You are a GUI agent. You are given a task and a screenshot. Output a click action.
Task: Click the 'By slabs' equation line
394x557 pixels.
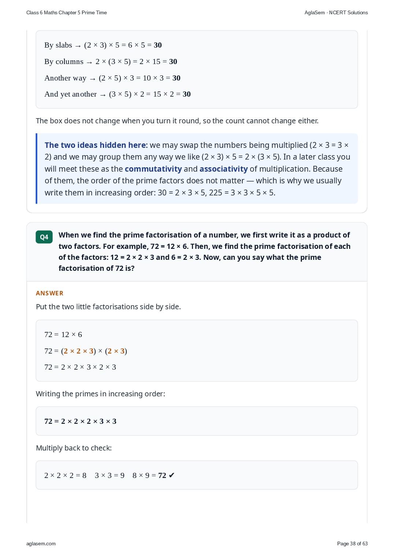click(x=103, y=45)
